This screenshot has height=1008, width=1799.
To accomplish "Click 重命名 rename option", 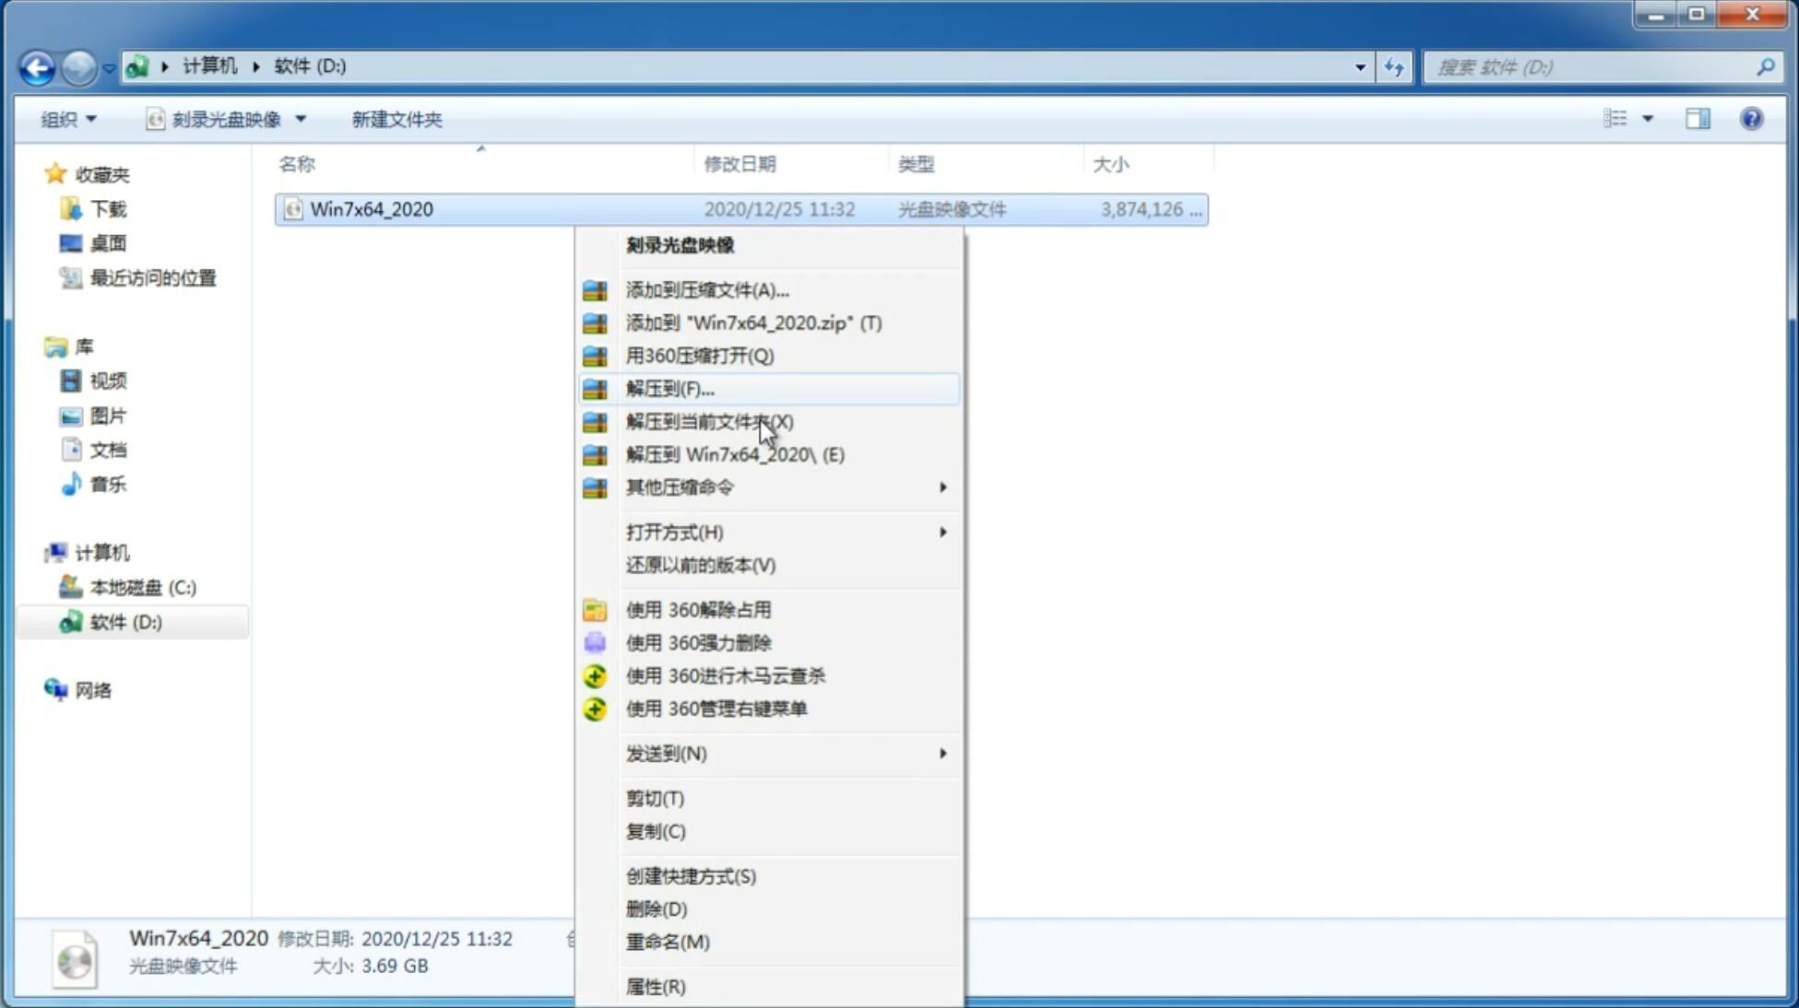I will (x=668, y=942).
